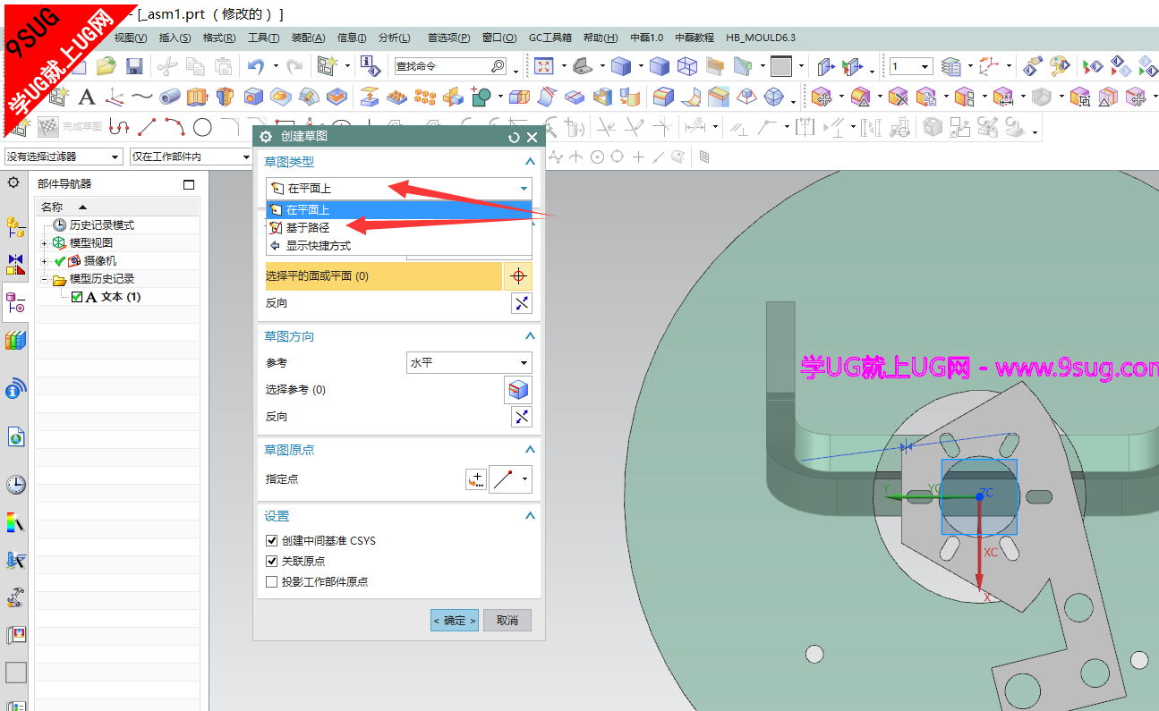Open the point type dropdown arrow
Viewport: 1159px width, 711px height.
pos(525,479)
